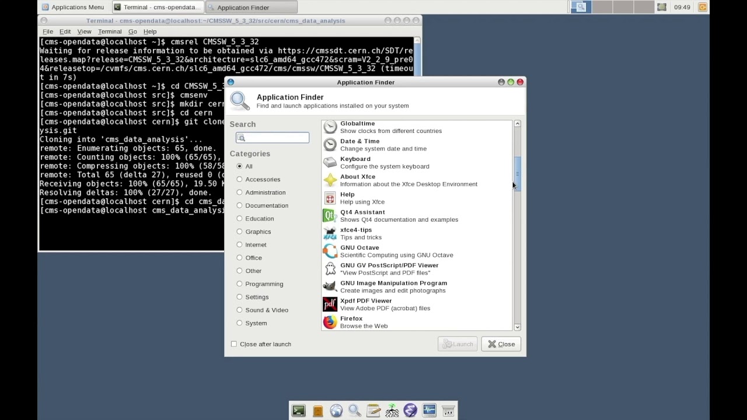
Task: Open the last dock icon with drawer
Action: [448, 411]
